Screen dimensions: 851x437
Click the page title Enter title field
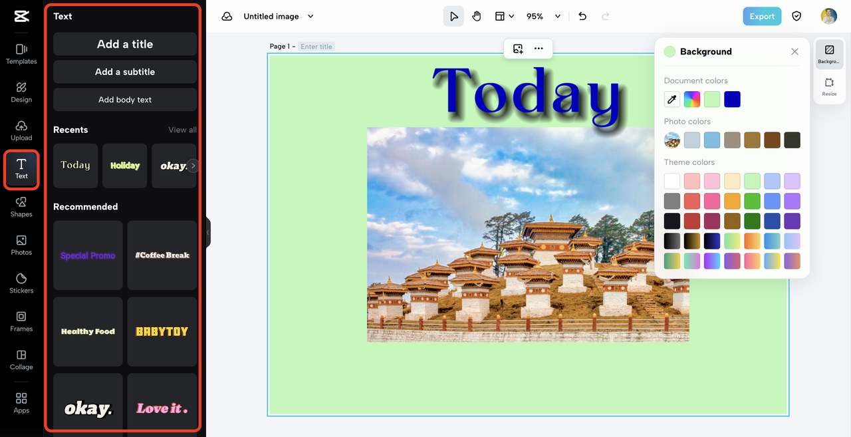(316, 47)
